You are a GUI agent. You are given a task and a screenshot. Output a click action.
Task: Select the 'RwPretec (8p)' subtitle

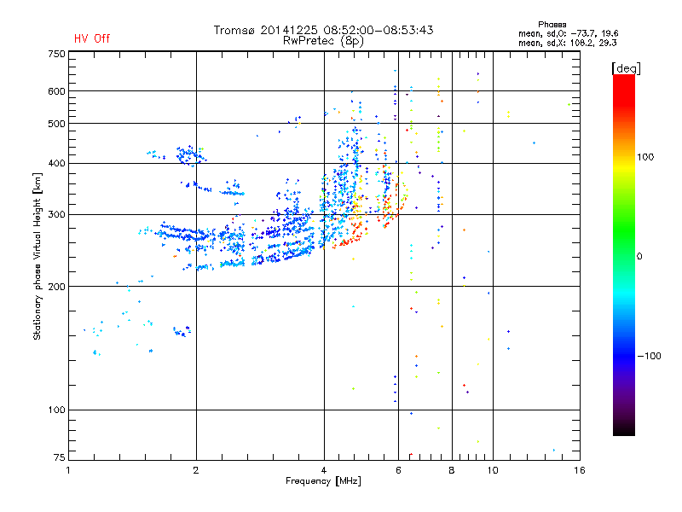click(x=323, y=41)
